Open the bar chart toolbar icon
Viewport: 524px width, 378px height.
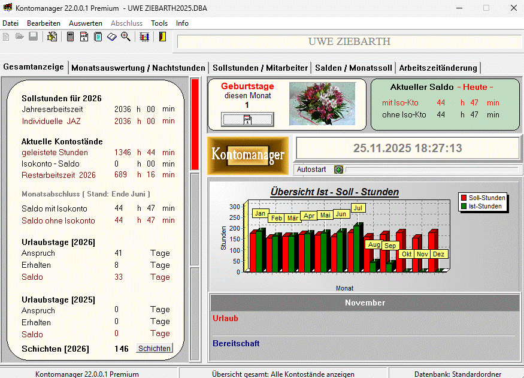[144, 37]
